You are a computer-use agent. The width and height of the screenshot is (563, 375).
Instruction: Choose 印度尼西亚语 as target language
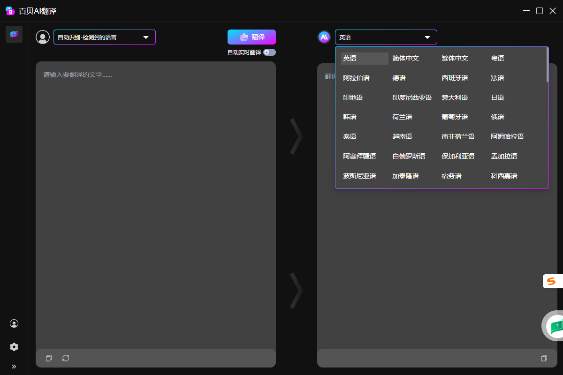(x=412, y=97)
